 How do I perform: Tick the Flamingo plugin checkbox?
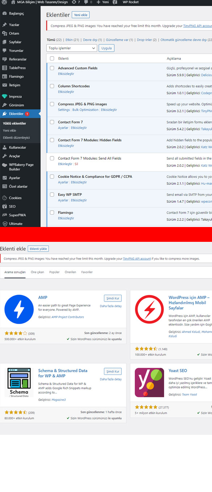tap(52, 213)
